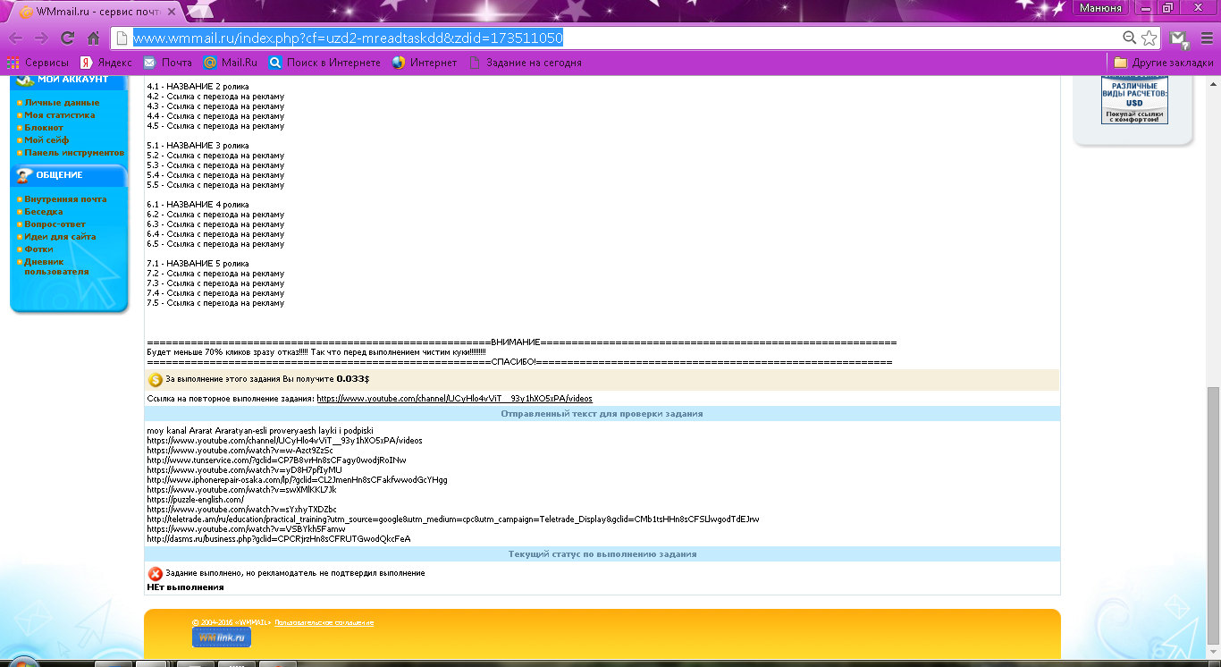Click the zoom magnifier icon in address bar
1221x667 pixels.
click(1130, 38)
